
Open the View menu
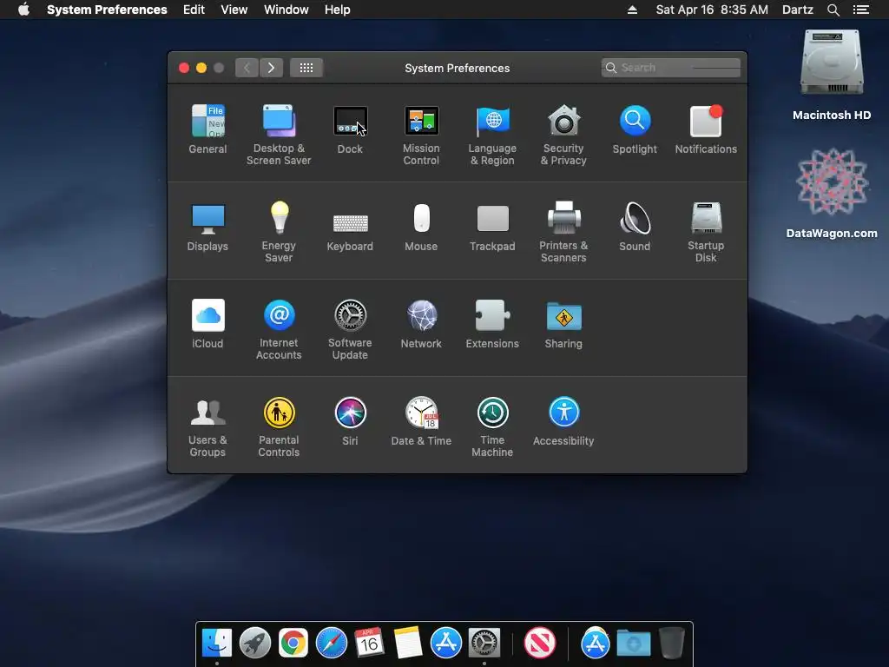pyautogui.click(x=234, y=10)
